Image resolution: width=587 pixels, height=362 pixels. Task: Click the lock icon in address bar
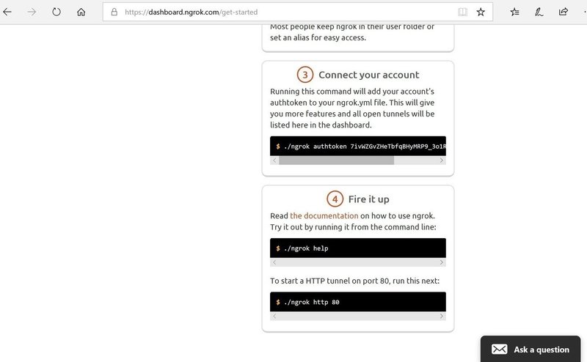click(x=114, y=12)
